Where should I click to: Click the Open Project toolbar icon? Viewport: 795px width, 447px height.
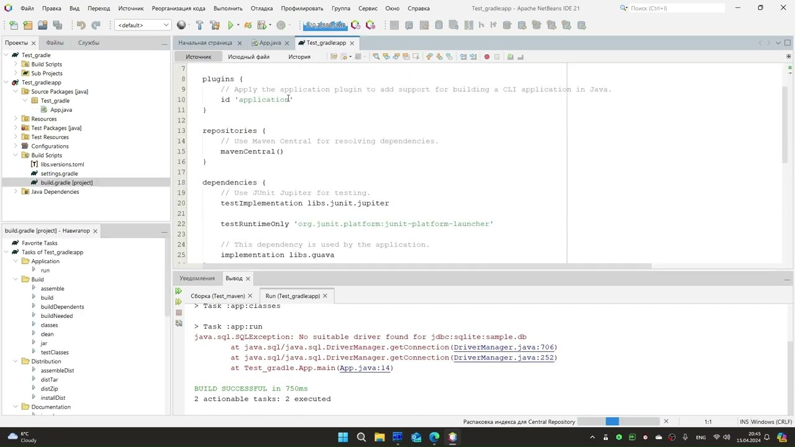[43, 25]
